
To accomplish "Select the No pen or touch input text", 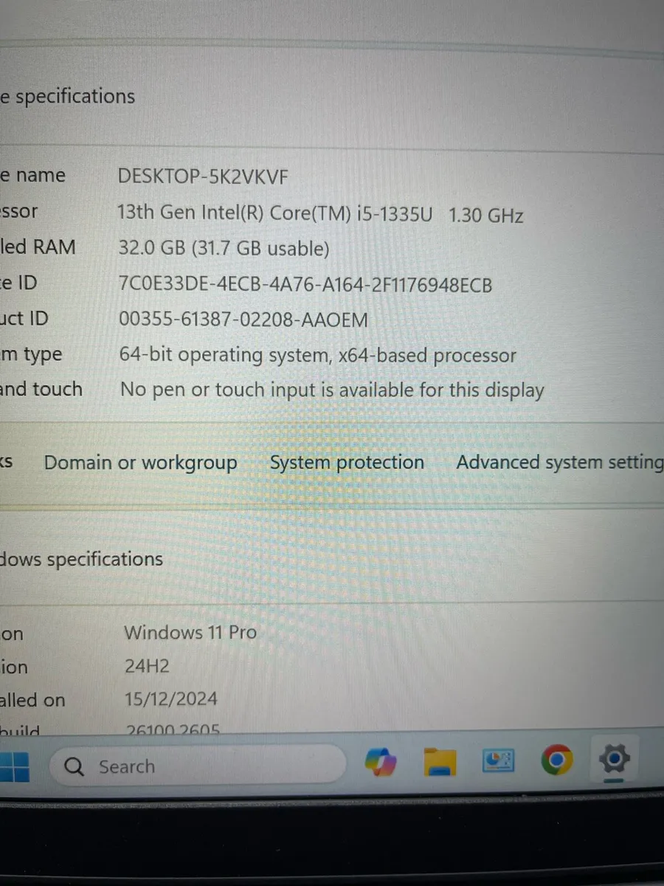I will pyautogui.click(x=332, y=390).
